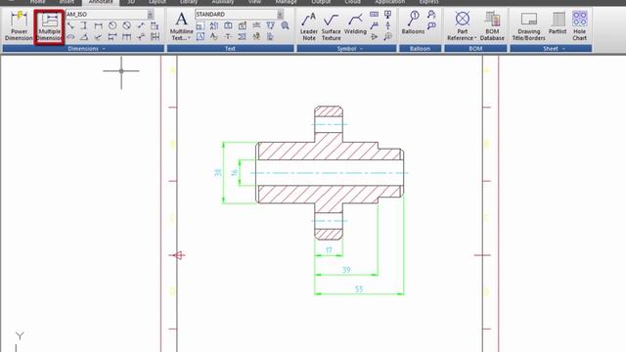This screenshot has width=626, height=352.
Task: Switch to the Insert ribbon tab
Action: [x=67, y=2]
